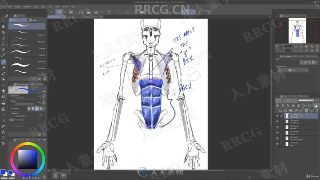Screen dimensions: 320x180
Task: Expand the option beside adjust-by-speed checkbox
Action: pyautogui.click(x=10, y=120)
